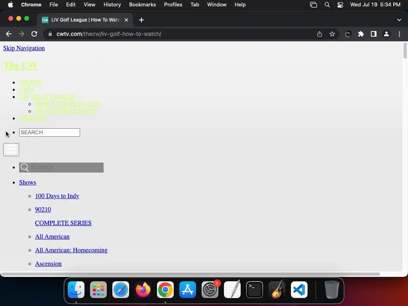This screenshot has width=408, height=306.
Task: Open the File menu
Action: [x=54, y=4]
